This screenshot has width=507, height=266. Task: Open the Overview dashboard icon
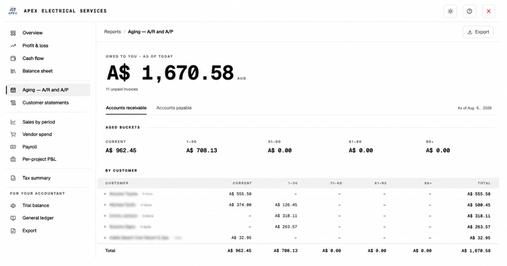13,33
